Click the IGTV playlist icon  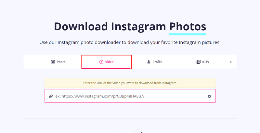coord(198,62)
